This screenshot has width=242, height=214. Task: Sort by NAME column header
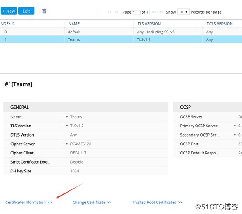coord(74,24)
